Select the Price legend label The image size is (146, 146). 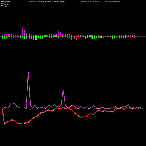(5, 6)
